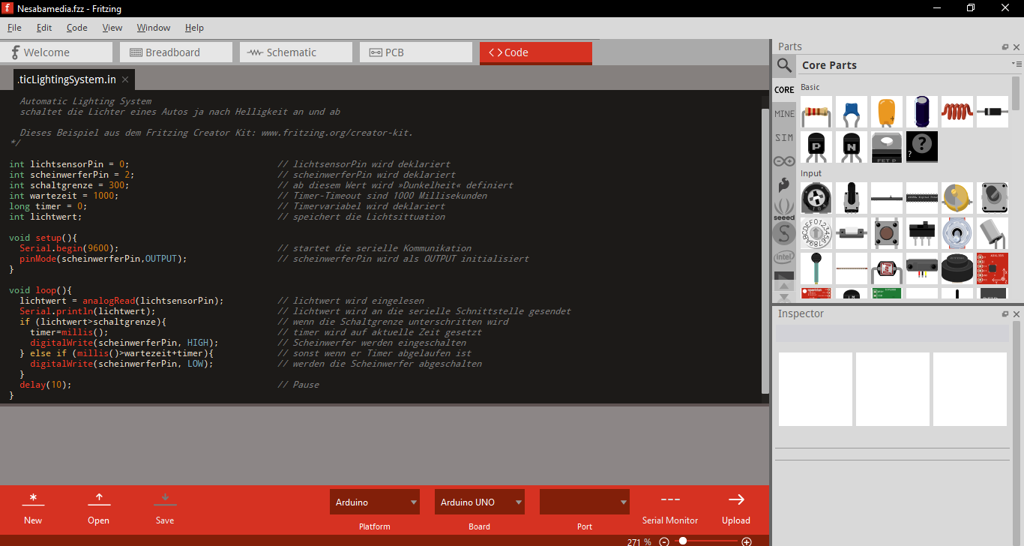Select the resistor part in Basic

coord(816,112)
